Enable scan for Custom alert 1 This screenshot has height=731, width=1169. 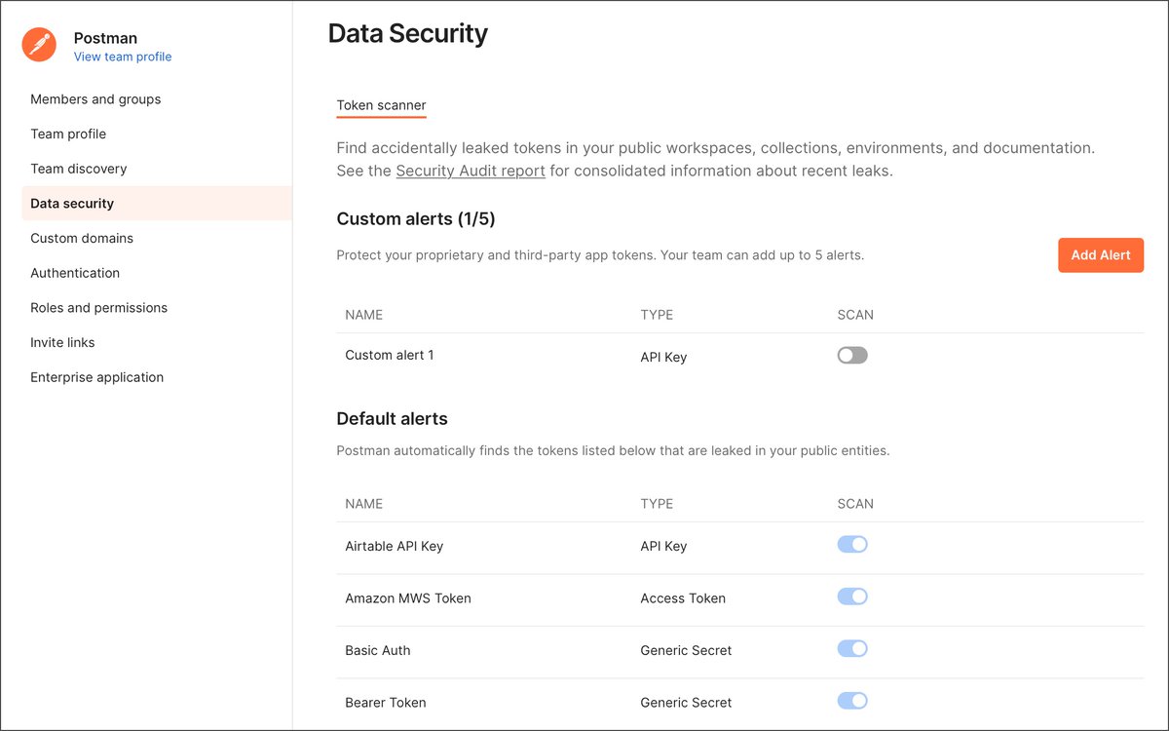852,356
